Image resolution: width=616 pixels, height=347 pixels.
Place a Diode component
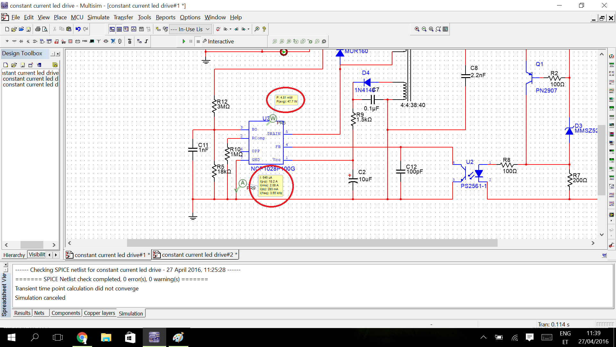[x=21, y=41]
